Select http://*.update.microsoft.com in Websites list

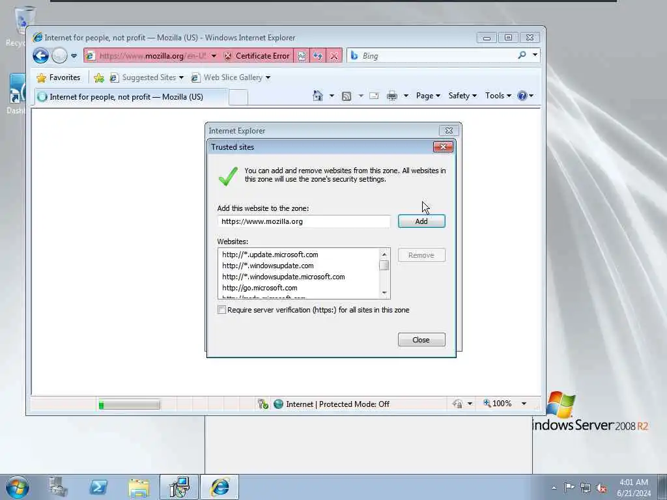tap(270, 255)
